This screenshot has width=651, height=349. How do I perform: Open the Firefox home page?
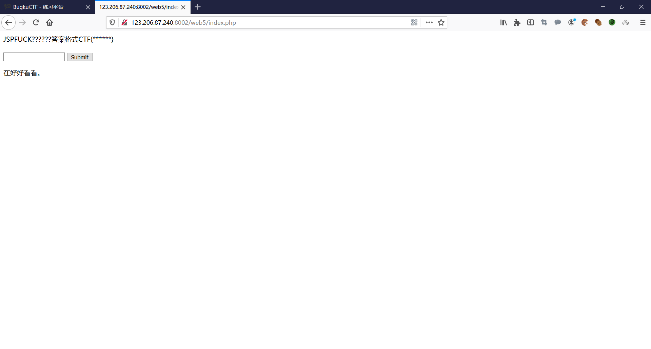(x=50, y=23)
